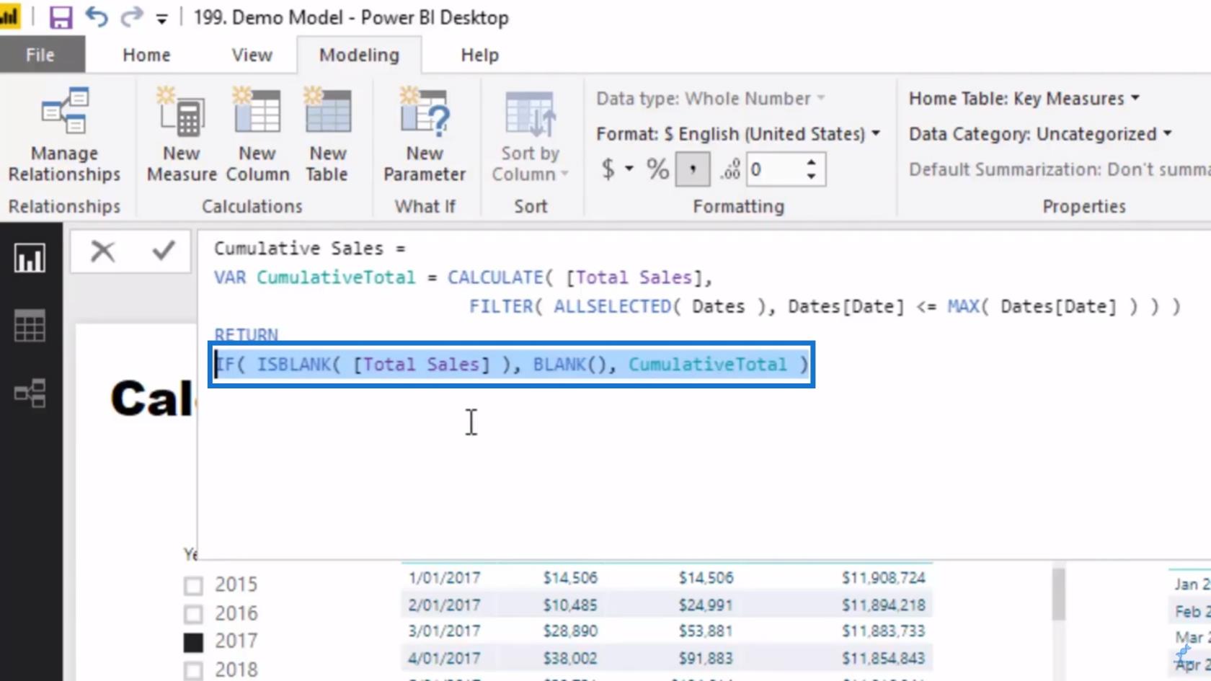1211x681 pixels.
Task: Open the Help ribbon tab
Action: coord(479,55)
